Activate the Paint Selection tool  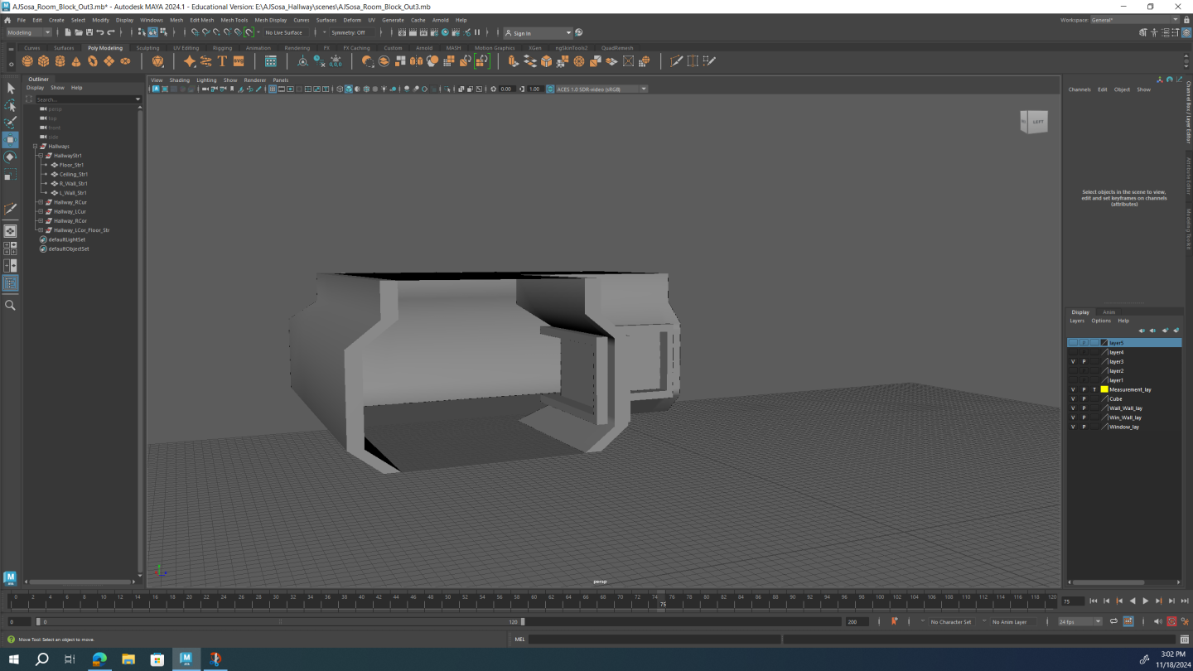tap(10, 123)
